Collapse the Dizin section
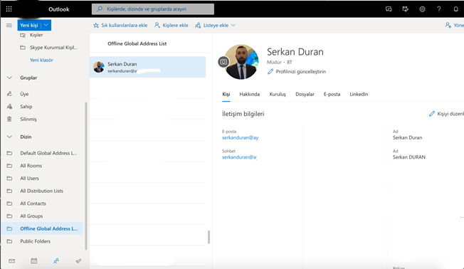Viewport: 464px width, 269px height. click(x=9, y=137)
